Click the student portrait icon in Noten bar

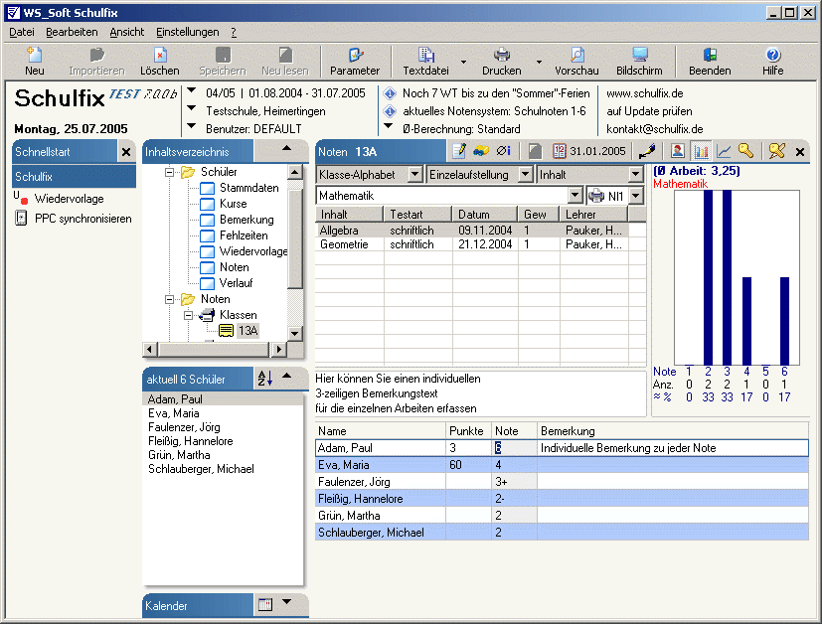click(678, 151)
